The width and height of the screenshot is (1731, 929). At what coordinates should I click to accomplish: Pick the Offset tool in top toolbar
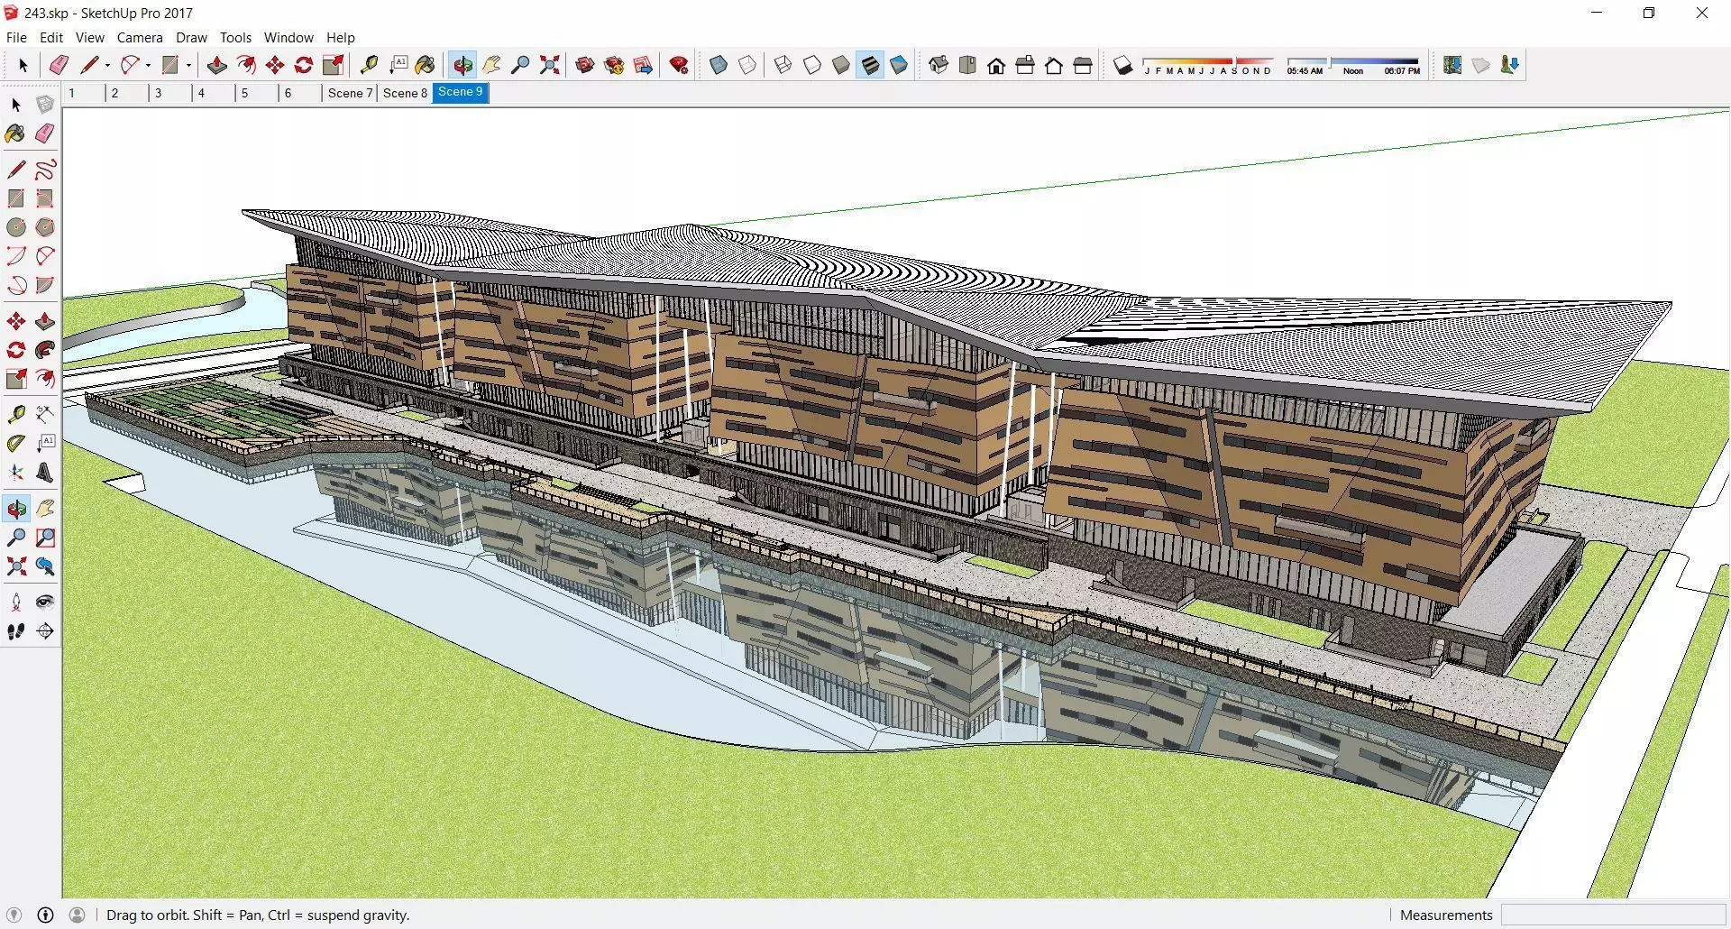click(x=245, y=65)
